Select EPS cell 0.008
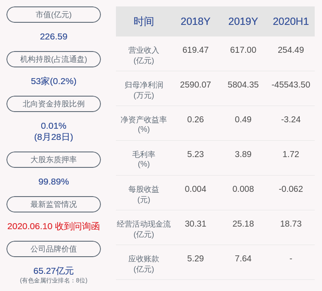Image resolution: width=322 pixels, height=291 pixels. click(x=243, y=189)
